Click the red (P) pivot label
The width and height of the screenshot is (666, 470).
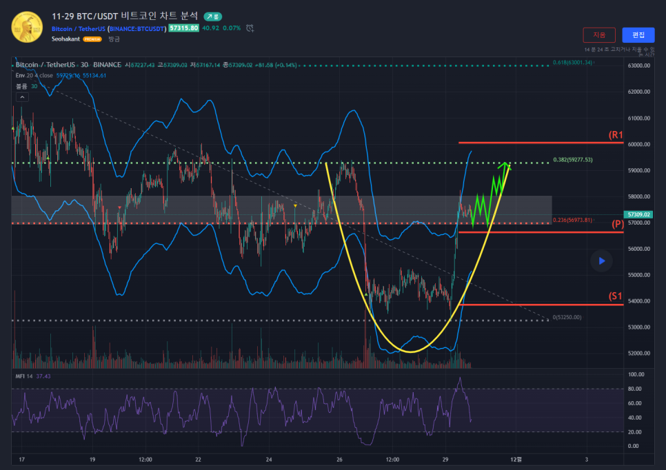(x=617, y=225)
